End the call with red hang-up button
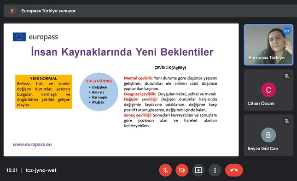Screen dimensions: 297x181 pyautogui.click(x=234, y=170)
